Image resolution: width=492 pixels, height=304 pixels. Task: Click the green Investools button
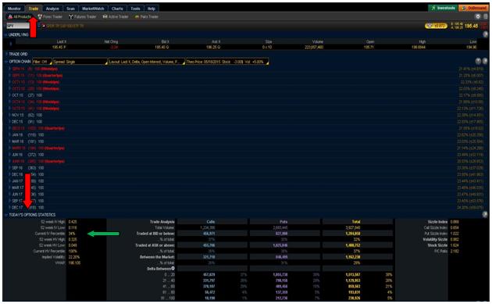click(443, 8)
